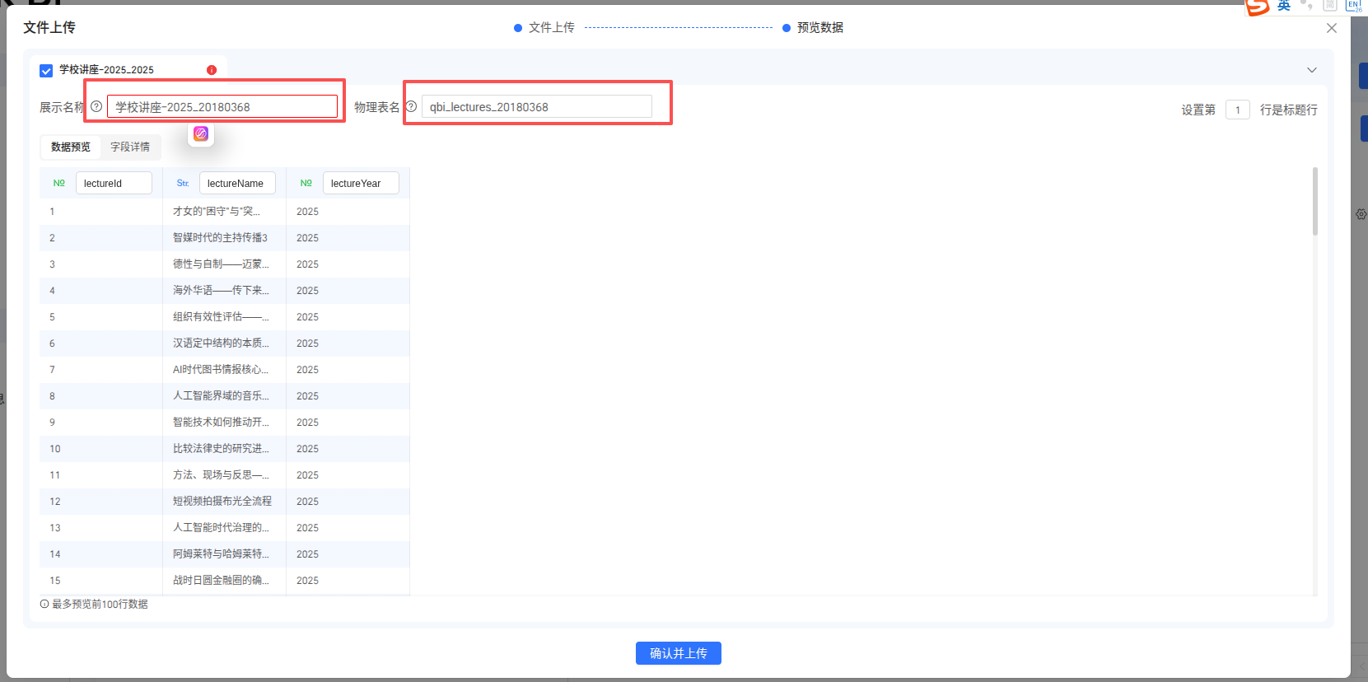Close the 文件上传 dialog

[1332, 28]
